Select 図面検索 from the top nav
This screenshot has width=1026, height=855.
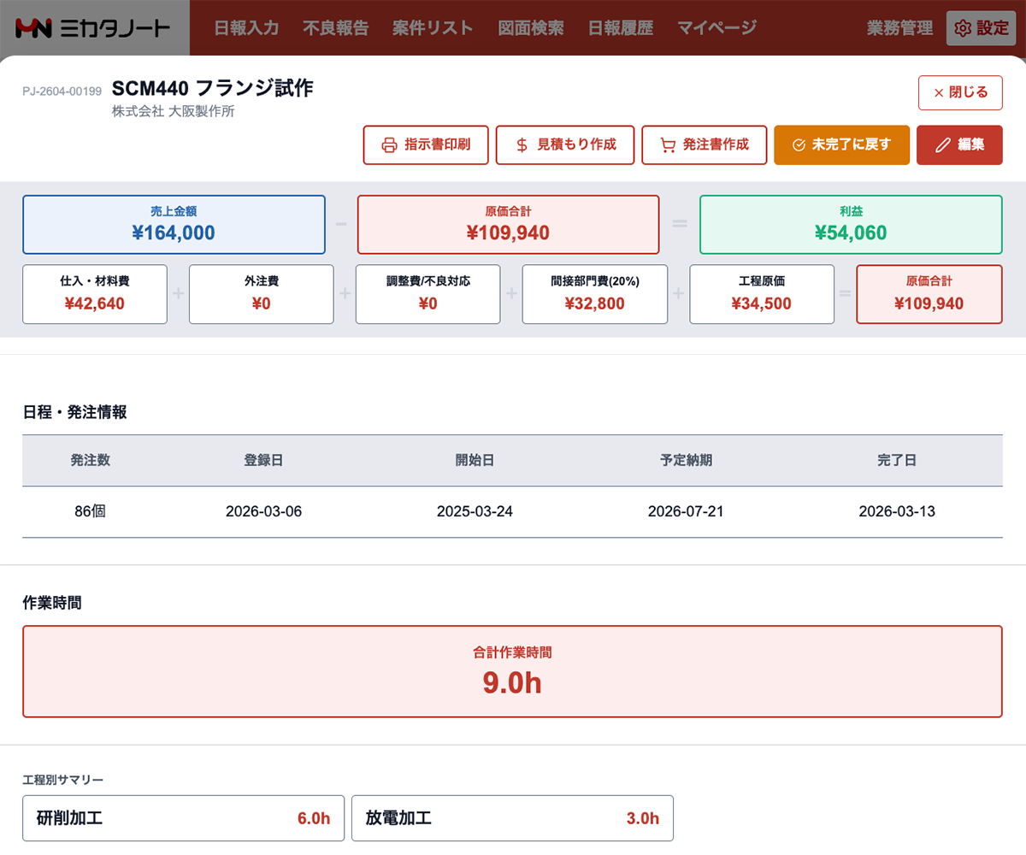(x=530, y=28)
